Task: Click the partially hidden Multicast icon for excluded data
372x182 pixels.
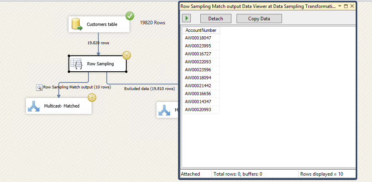Action: pos(164,110)
